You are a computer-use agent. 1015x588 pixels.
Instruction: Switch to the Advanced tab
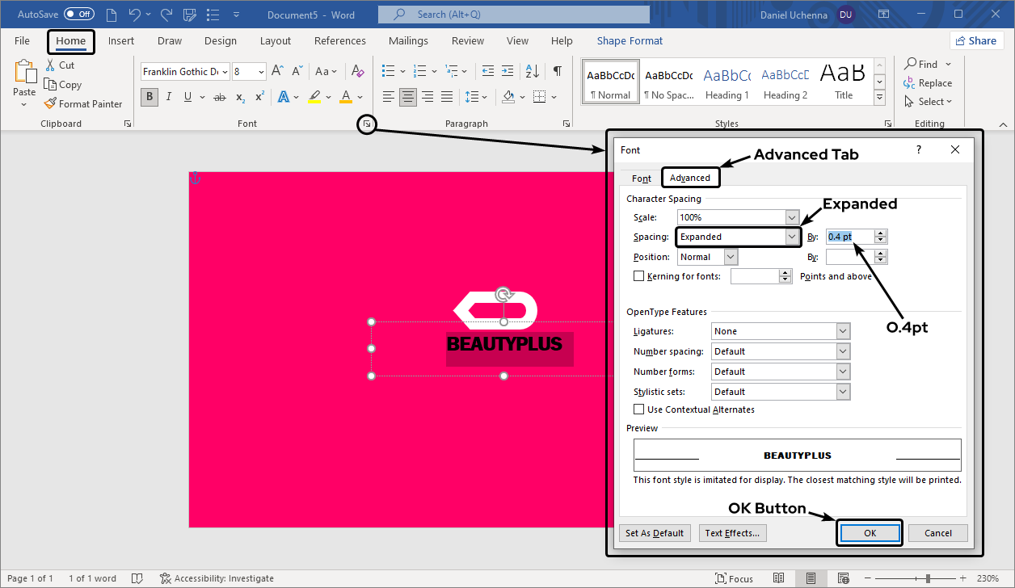689,178
